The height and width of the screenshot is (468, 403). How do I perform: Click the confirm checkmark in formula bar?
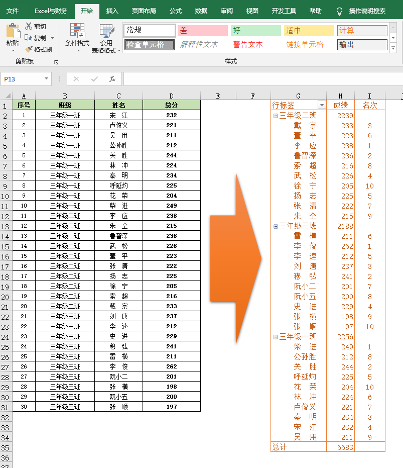click(x=94, y=79)
